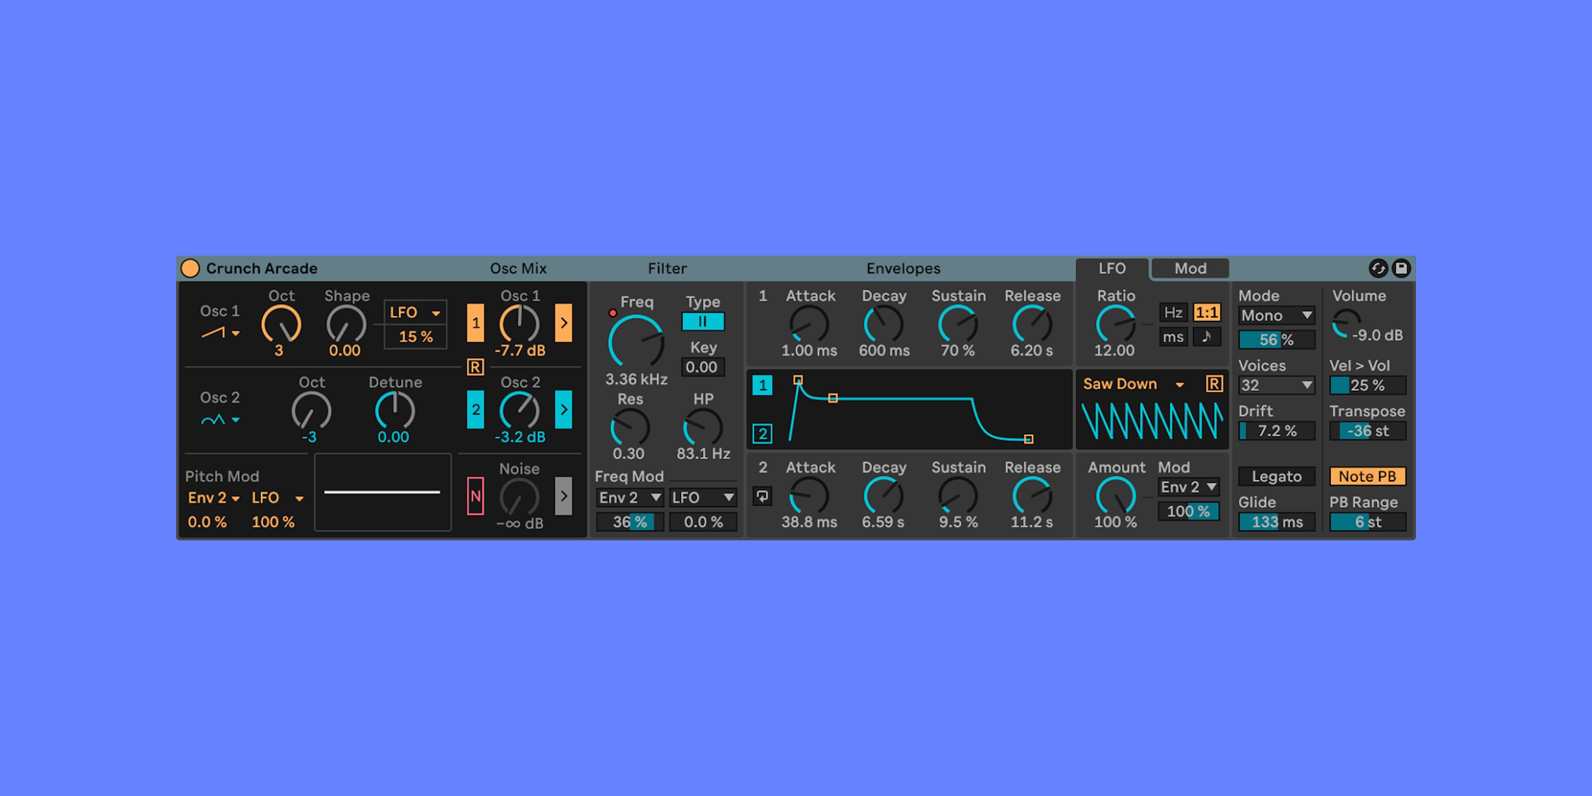This screenshot has height=796, width=1592.
Task: Click the Noise level knob
Action: [x=519, y=497]
